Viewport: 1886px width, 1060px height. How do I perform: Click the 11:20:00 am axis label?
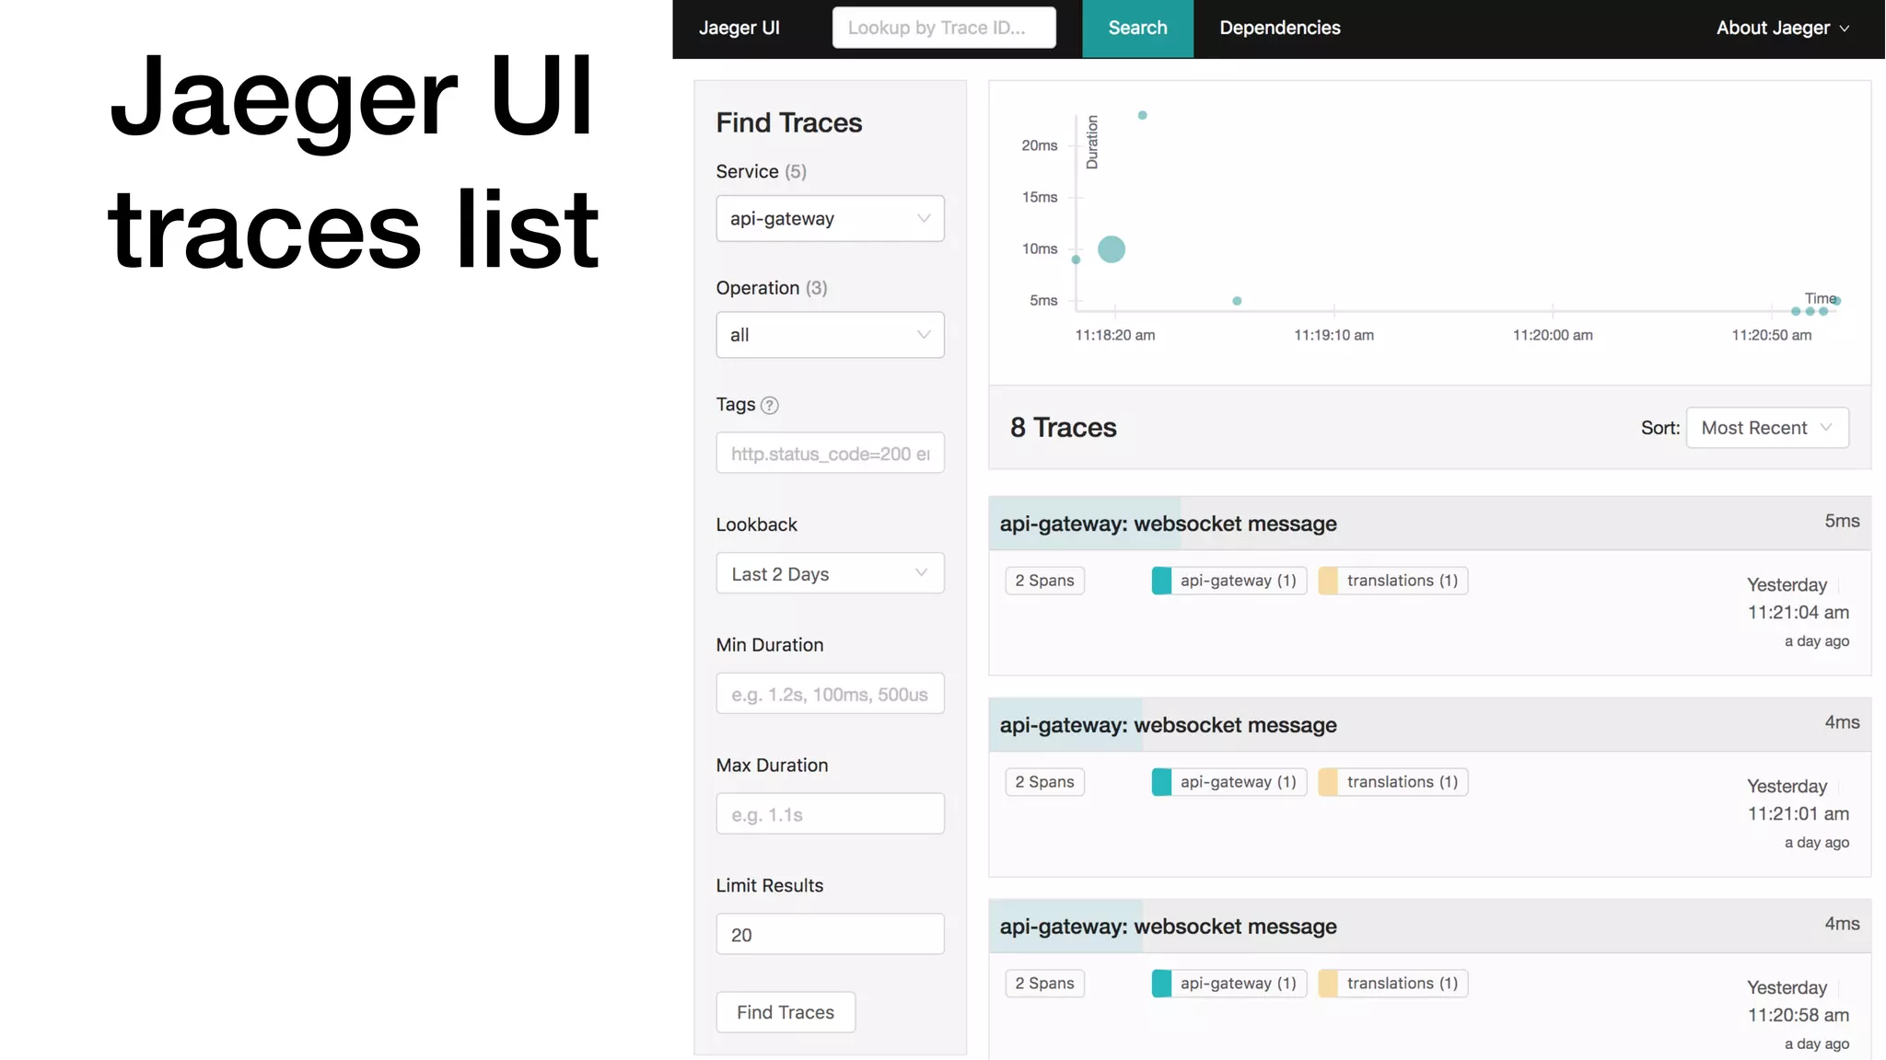(1552, 335)
